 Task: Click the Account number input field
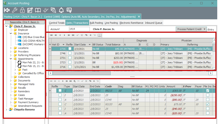[79, 29]
